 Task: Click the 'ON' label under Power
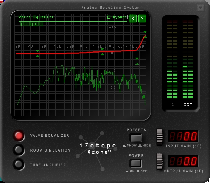coord(132,171)
